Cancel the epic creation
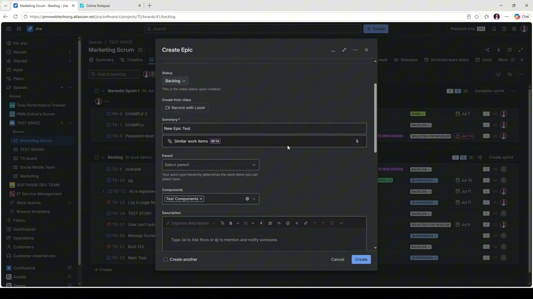The width and height of the screenshot is (533, 299). (338, 260)
